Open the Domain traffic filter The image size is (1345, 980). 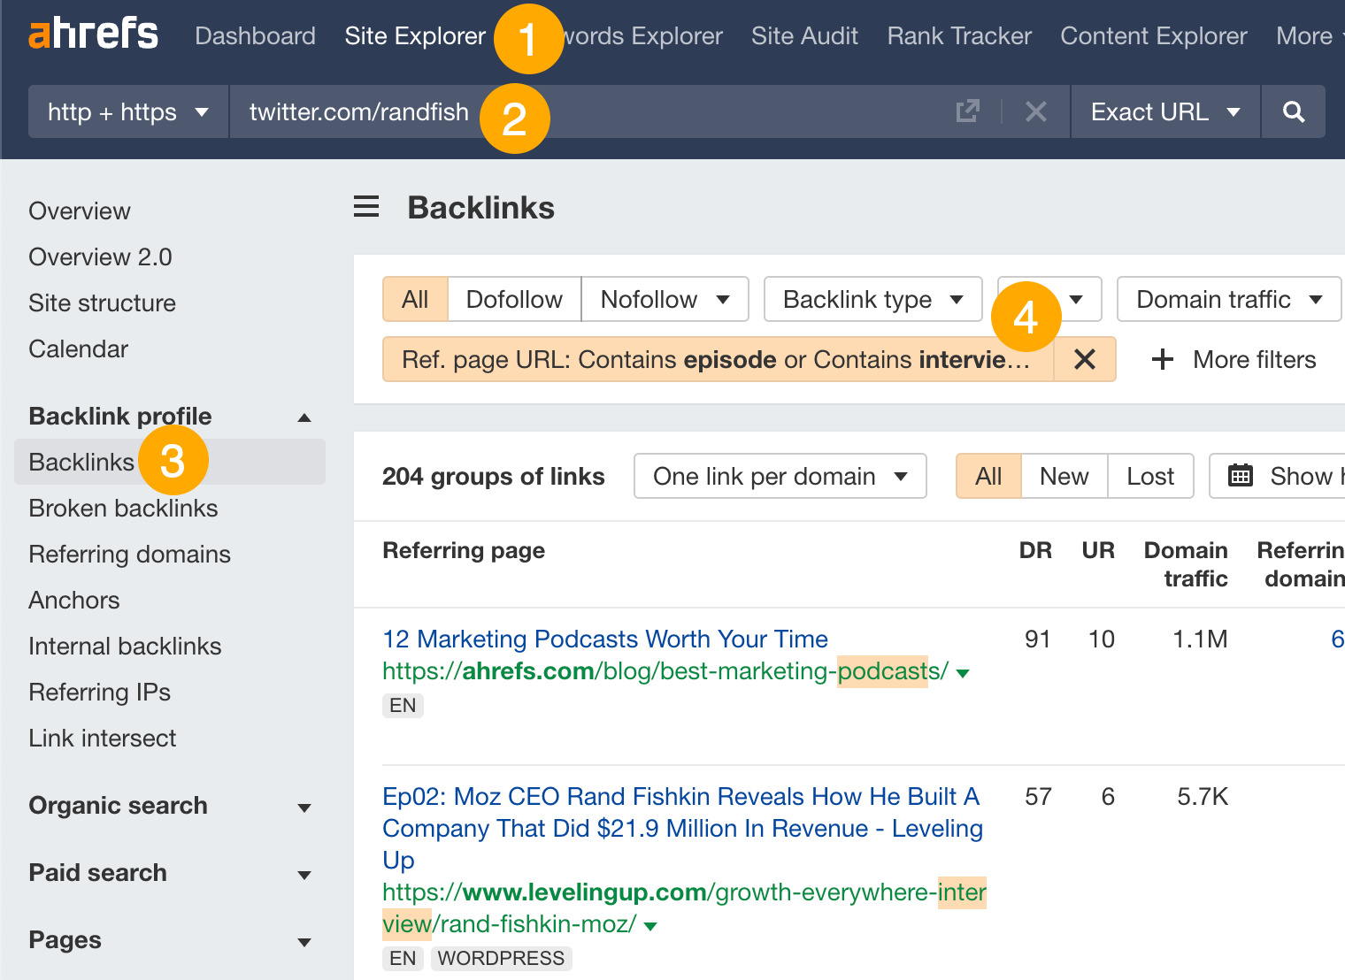pos(1227,299)
